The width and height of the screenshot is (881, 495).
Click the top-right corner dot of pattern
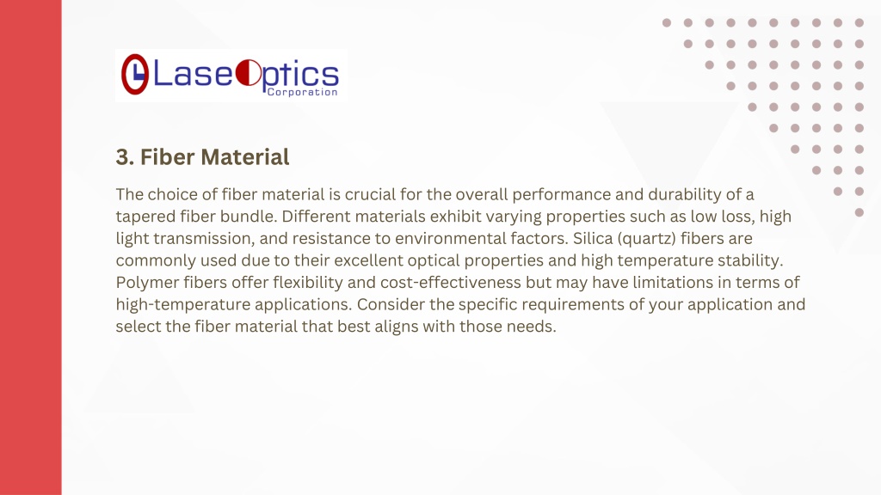tap(859, 23)
